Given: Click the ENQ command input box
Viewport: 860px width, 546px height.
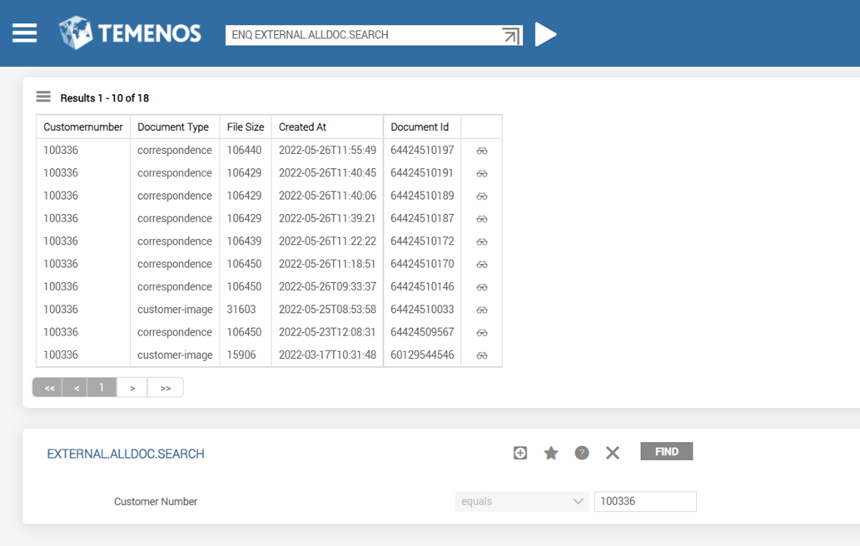Looking at the screenshot, I should pyautogui.click(x=362, y=35).
